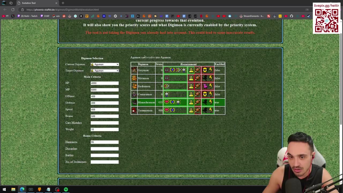Click the brains icon in Centarumon requirement cell
Screen dimensions: 343x193
coord(167,94)
